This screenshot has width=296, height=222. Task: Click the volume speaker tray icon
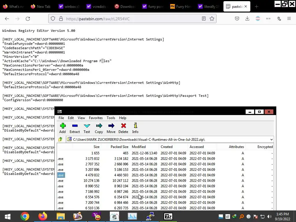pos(269,217)
